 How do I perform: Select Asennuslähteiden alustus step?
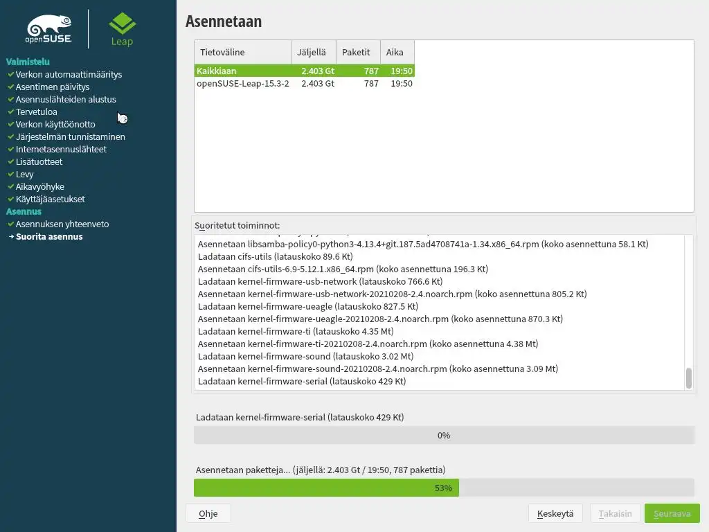tap(66, 99)
